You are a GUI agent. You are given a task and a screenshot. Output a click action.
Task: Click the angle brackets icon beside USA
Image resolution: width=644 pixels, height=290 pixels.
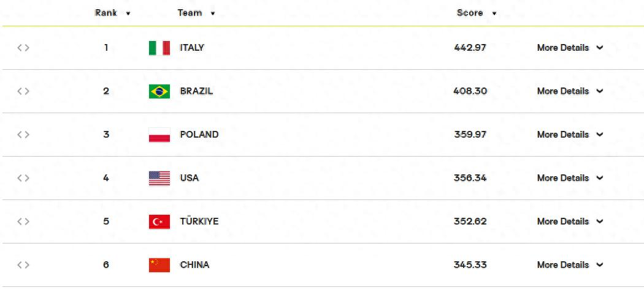[23, 178]
